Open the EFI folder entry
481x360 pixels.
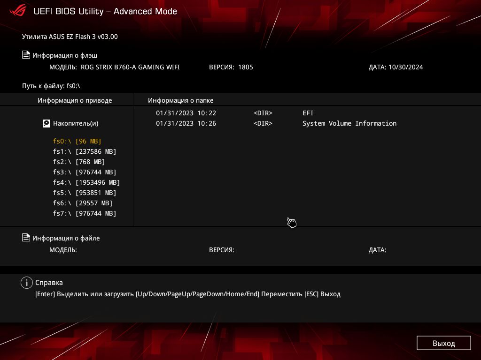[308, 113]
